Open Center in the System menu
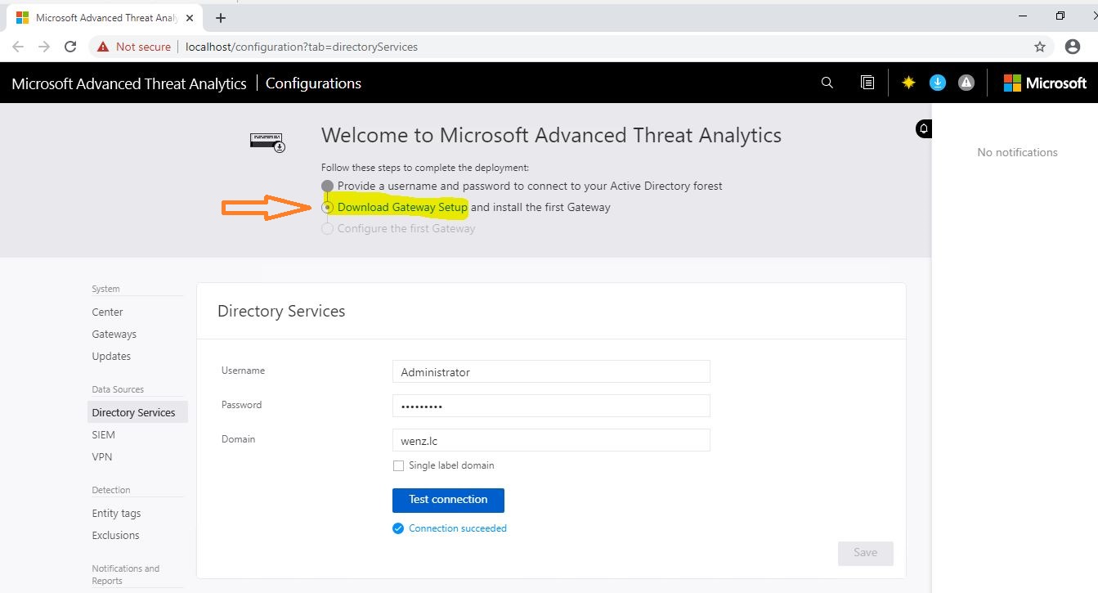The image size is (1098, 593). (x=107, y=312)
